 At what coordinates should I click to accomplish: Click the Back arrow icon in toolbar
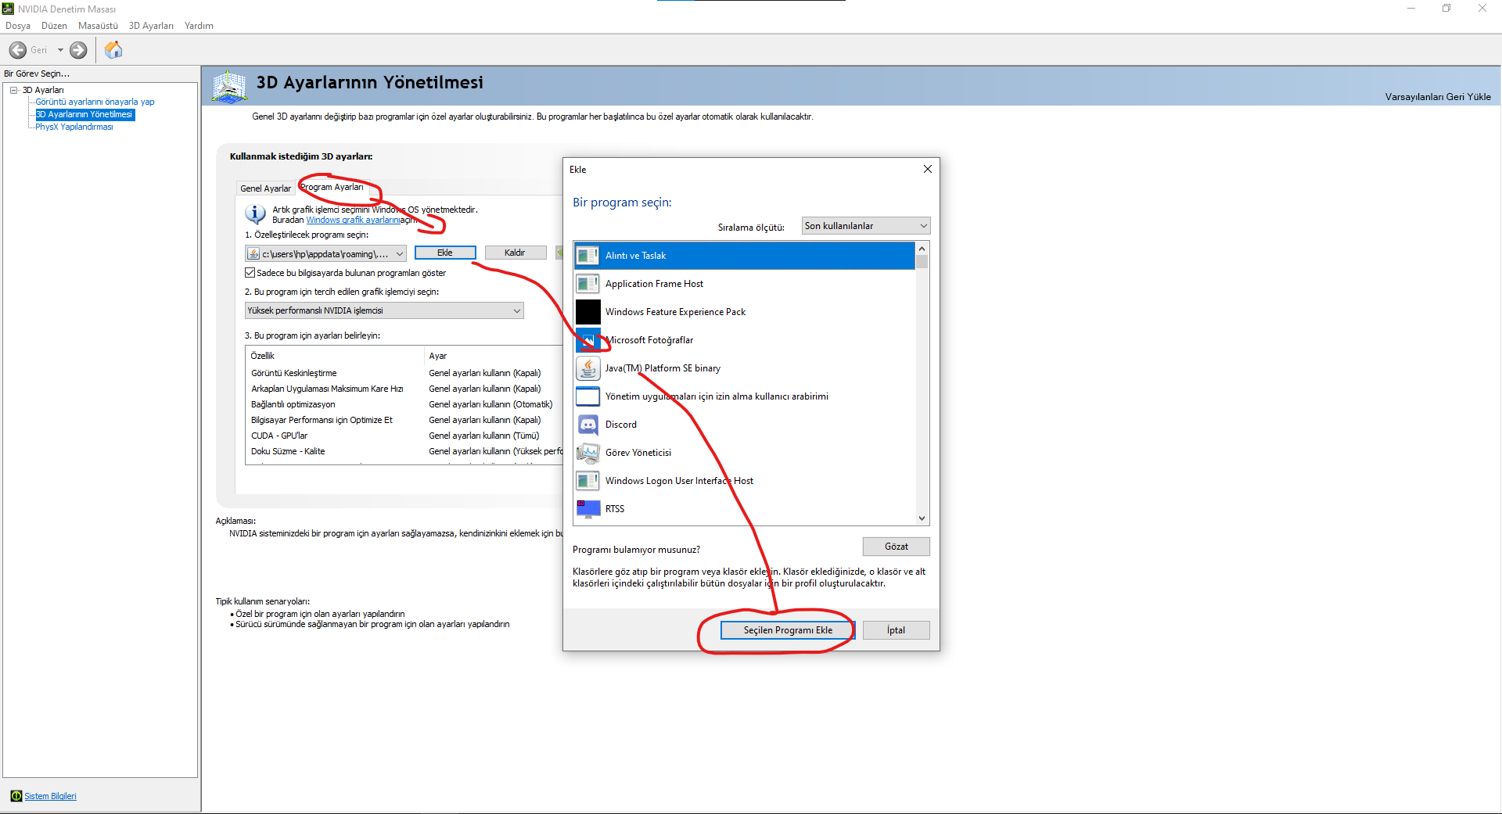17,50
